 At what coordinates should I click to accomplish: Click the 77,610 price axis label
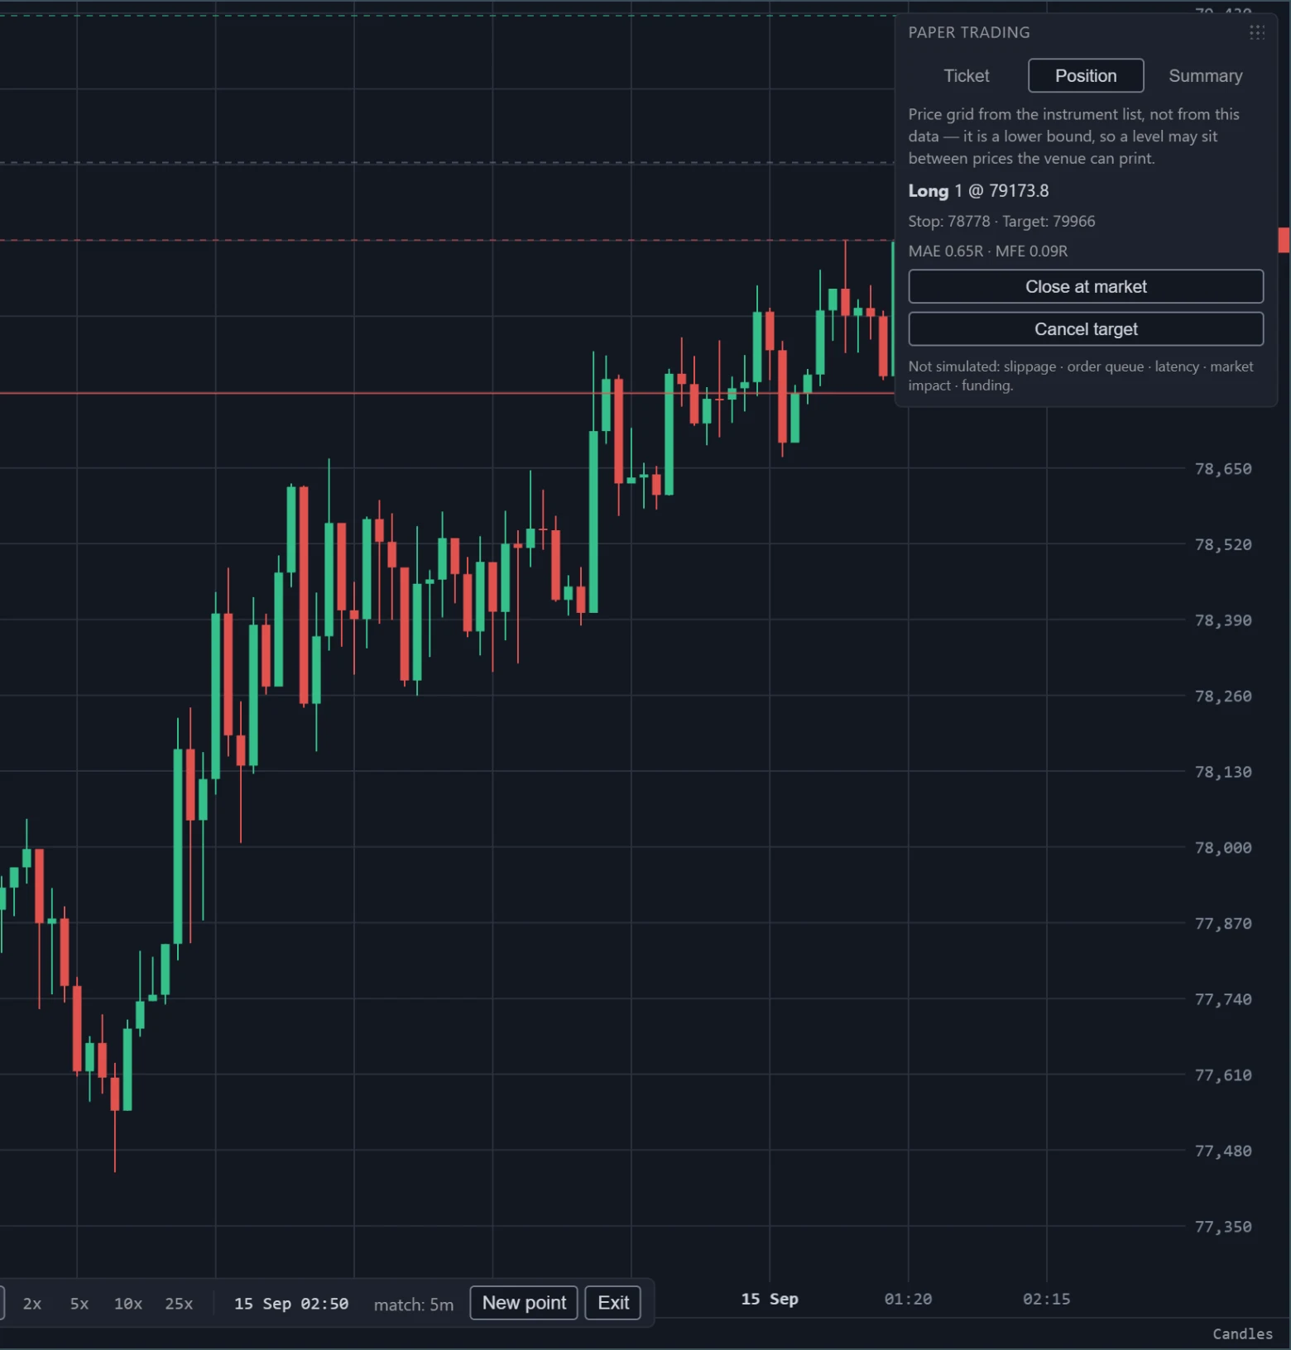(1223, 1075)
